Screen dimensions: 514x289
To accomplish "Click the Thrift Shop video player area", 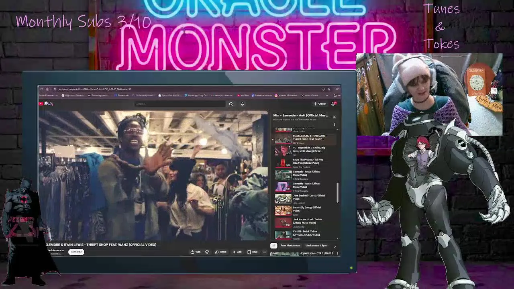I will click(x=153, y=175).
